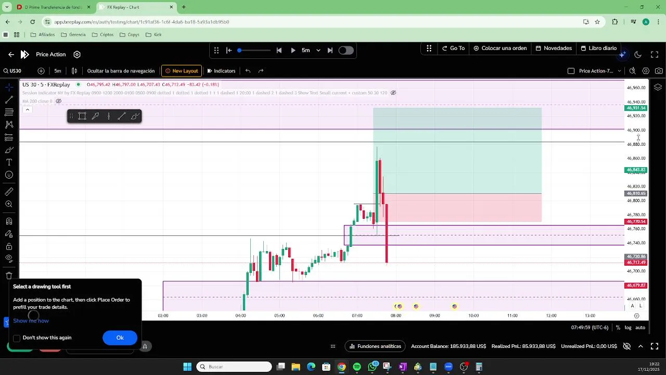Pick the rectangle shape in floating toolbar
666x375 pixels.
[x=82, y=116]
